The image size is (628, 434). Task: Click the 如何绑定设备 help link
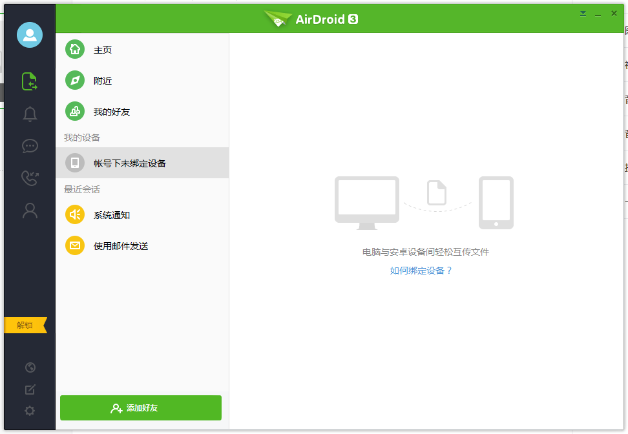pos(421,271)
